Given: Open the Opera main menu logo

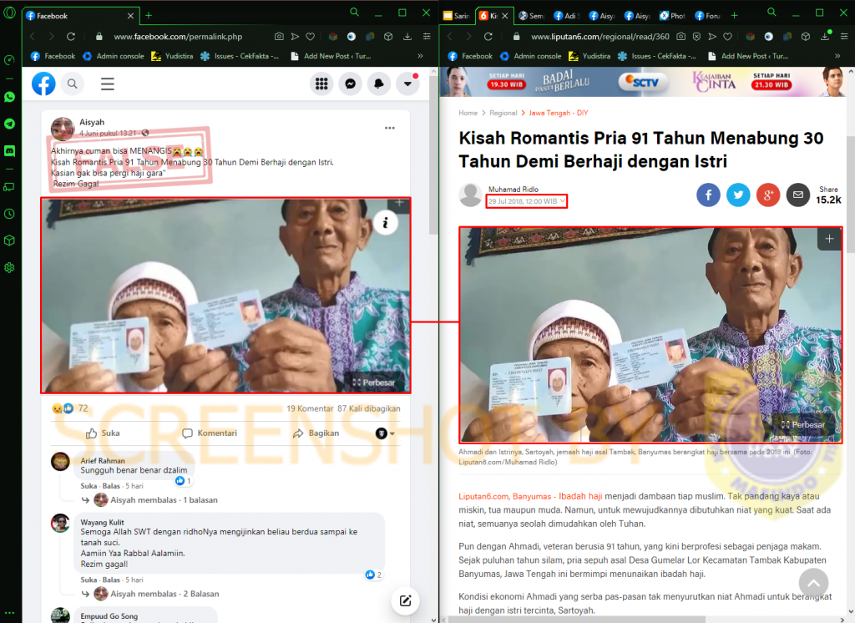Looking at the screenshot, I should [x=9, y=12].
